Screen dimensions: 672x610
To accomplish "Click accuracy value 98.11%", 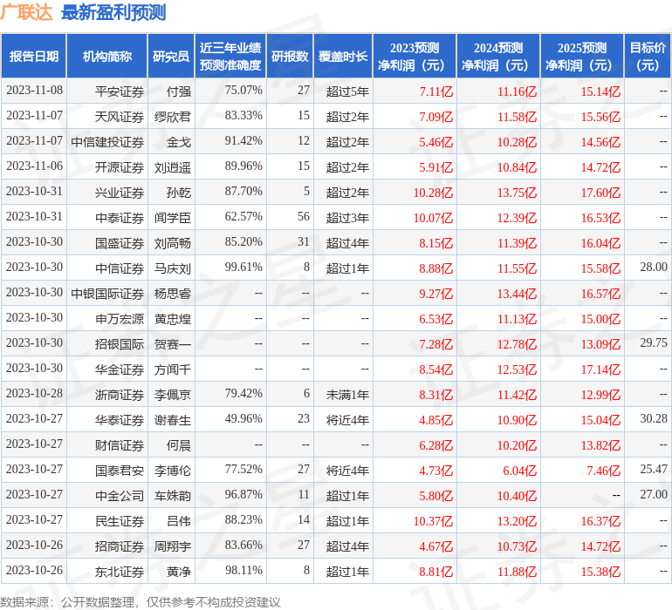I will pyautogui.click(x=243, y=570).
